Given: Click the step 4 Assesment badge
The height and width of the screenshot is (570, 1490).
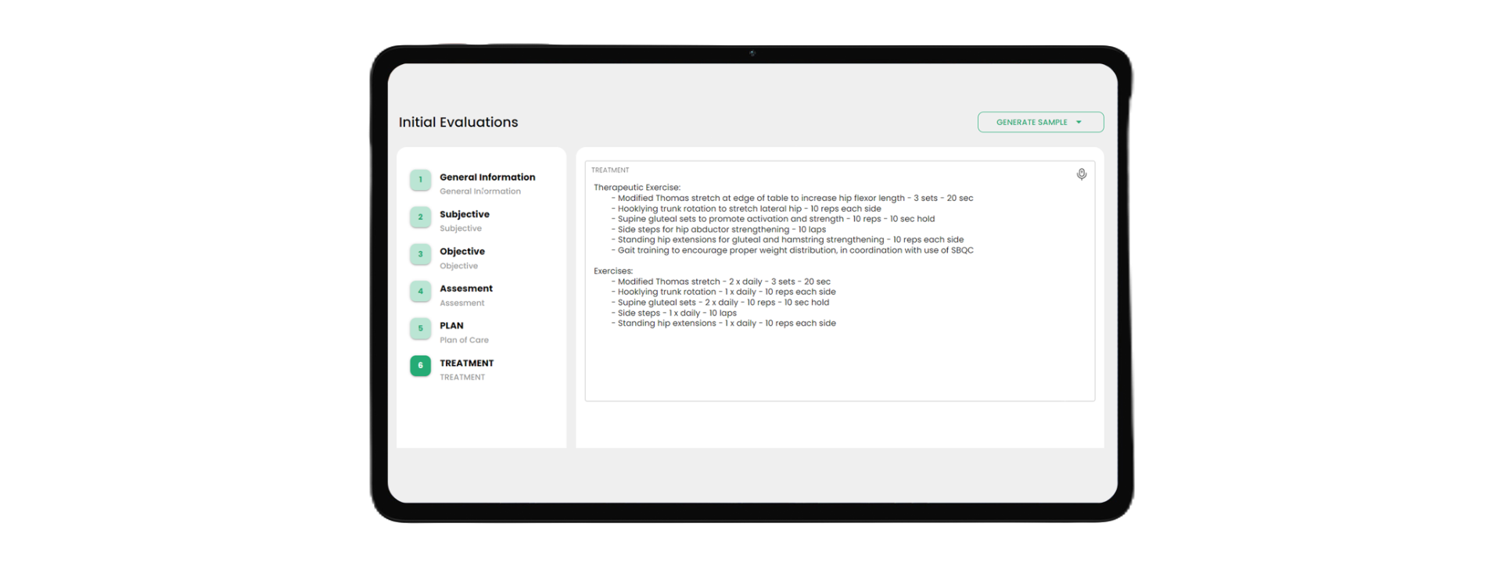Looking at the screenshot, I should tap(420, 292).
